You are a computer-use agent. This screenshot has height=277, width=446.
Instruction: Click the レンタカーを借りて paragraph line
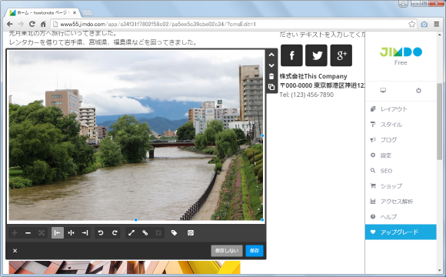[x=103, y=42]
